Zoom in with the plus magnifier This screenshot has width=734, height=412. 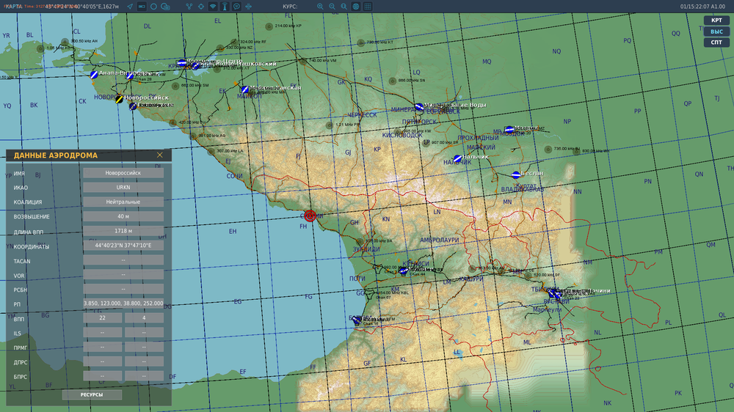(320, 7)
